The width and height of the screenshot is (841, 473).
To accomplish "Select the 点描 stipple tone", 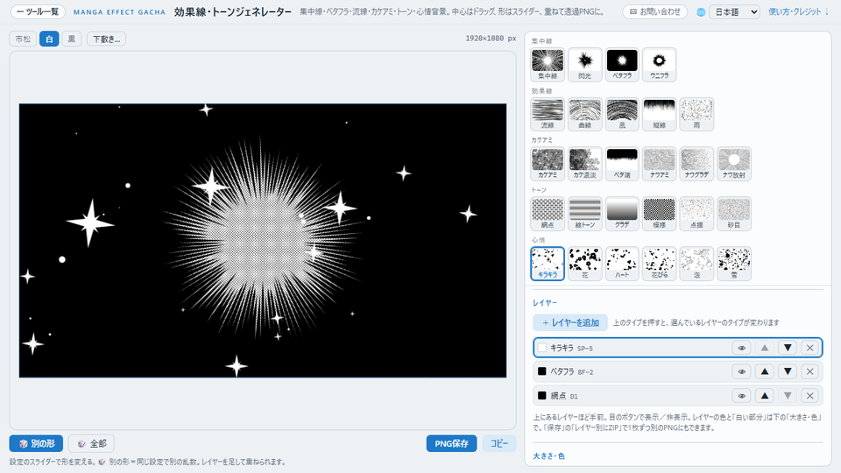I will [x=696, y=214].
